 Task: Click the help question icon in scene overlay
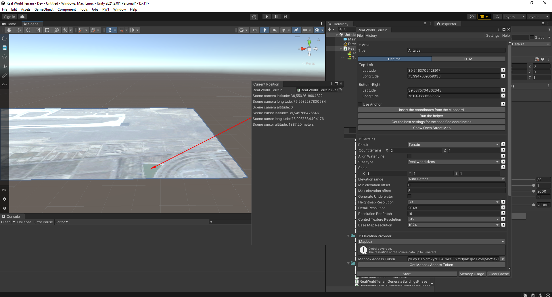point(5,208)
